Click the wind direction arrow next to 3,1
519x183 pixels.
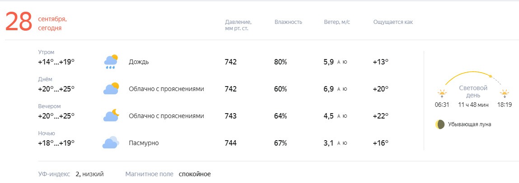point(339,143)
